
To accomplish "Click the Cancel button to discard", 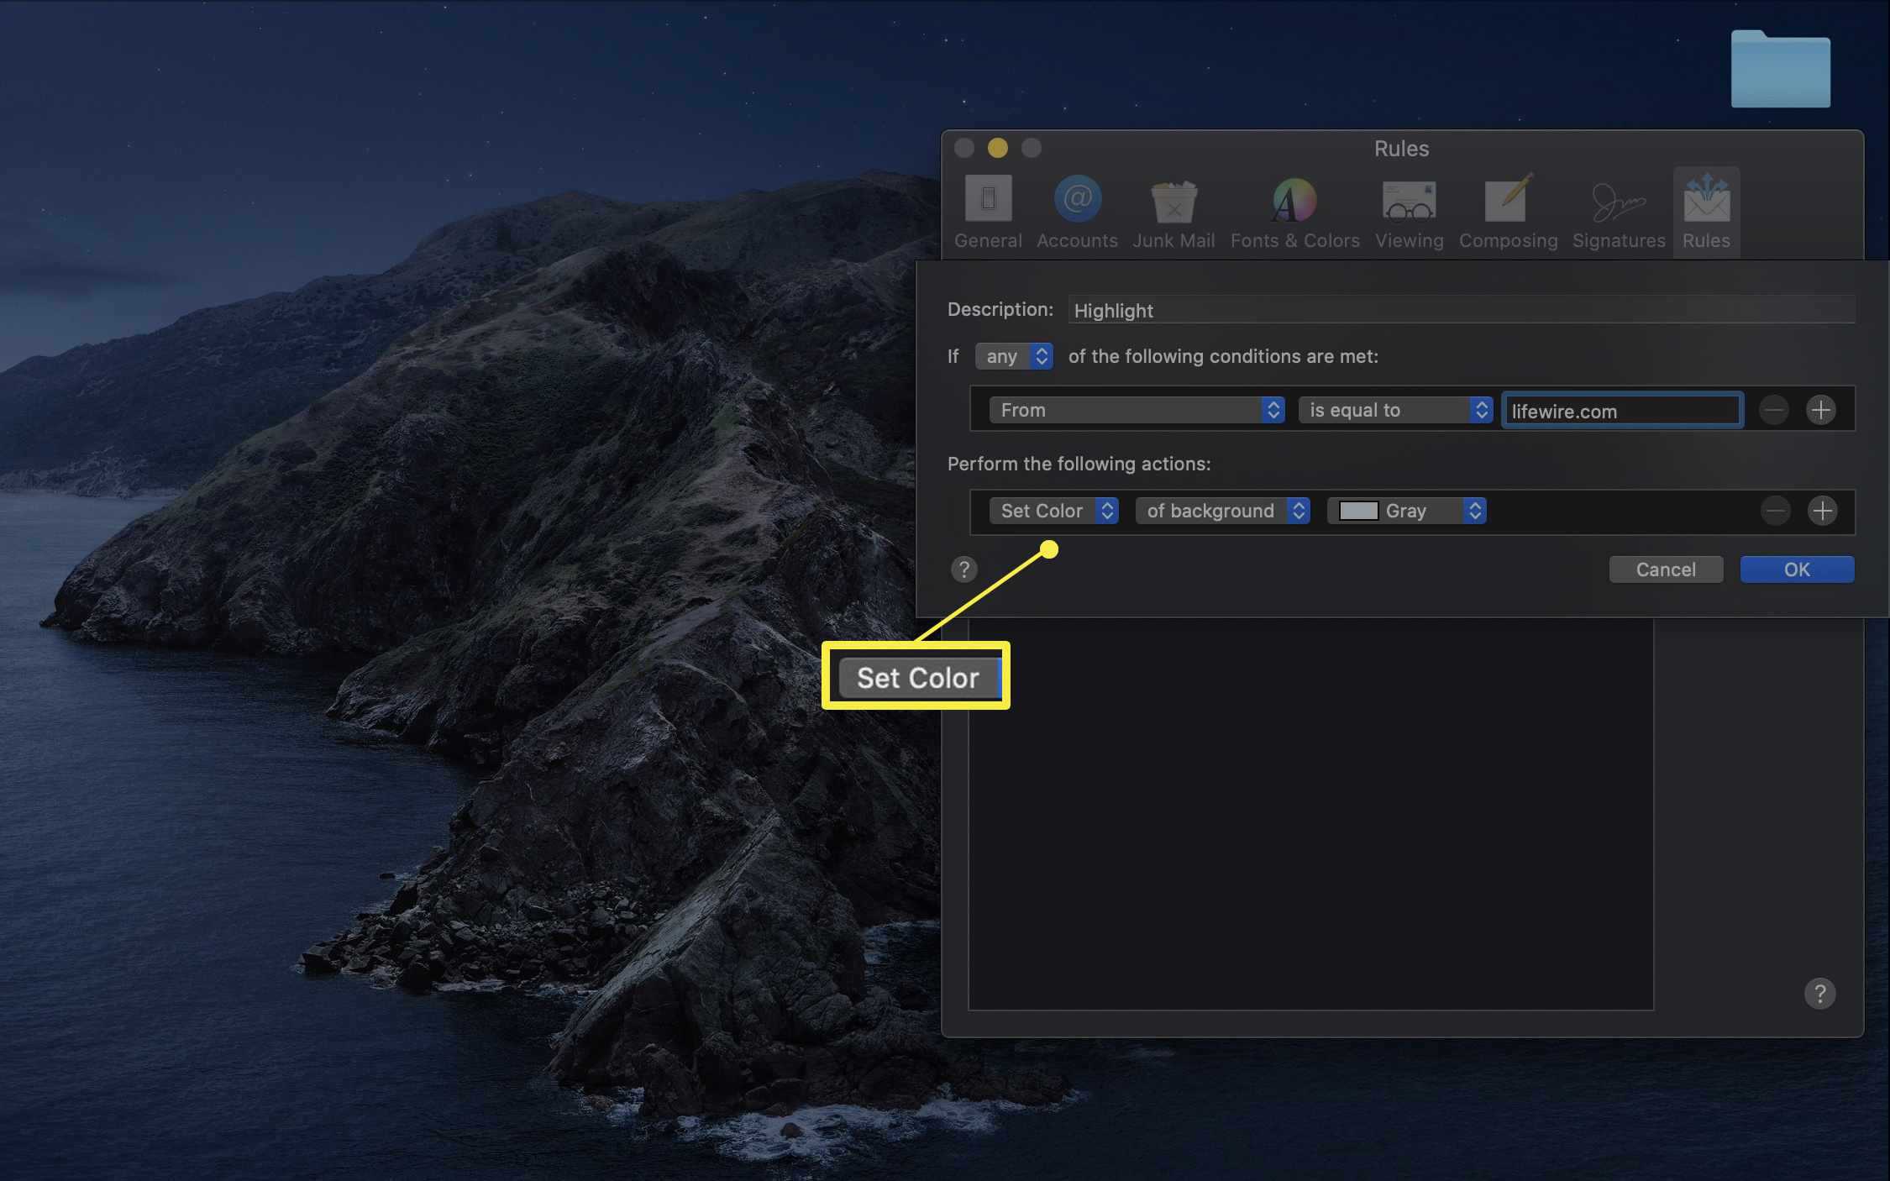I will point(1666,567).
